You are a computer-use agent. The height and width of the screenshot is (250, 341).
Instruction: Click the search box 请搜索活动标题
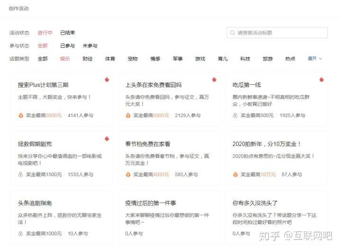coord(277,33)
